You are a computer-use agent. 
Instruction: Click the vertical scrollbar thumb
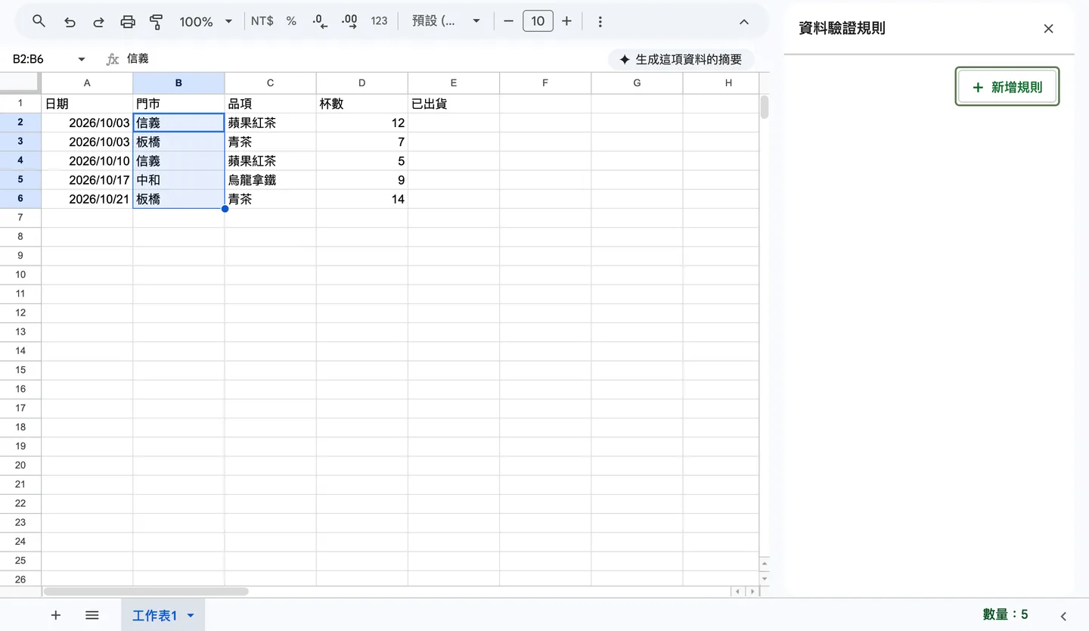tap(765, 107)
